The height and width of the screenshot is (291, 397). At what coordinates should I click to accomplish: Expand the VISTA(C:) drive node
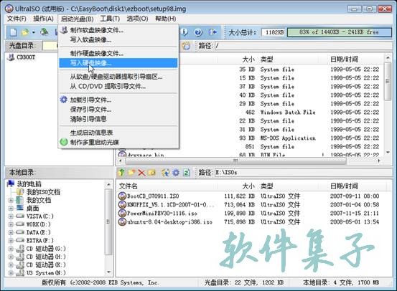coord(11,216)
